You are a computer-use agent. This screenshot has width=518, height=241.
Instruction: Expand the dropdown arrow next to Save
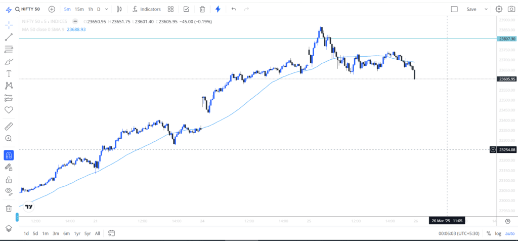click(486, 9)
